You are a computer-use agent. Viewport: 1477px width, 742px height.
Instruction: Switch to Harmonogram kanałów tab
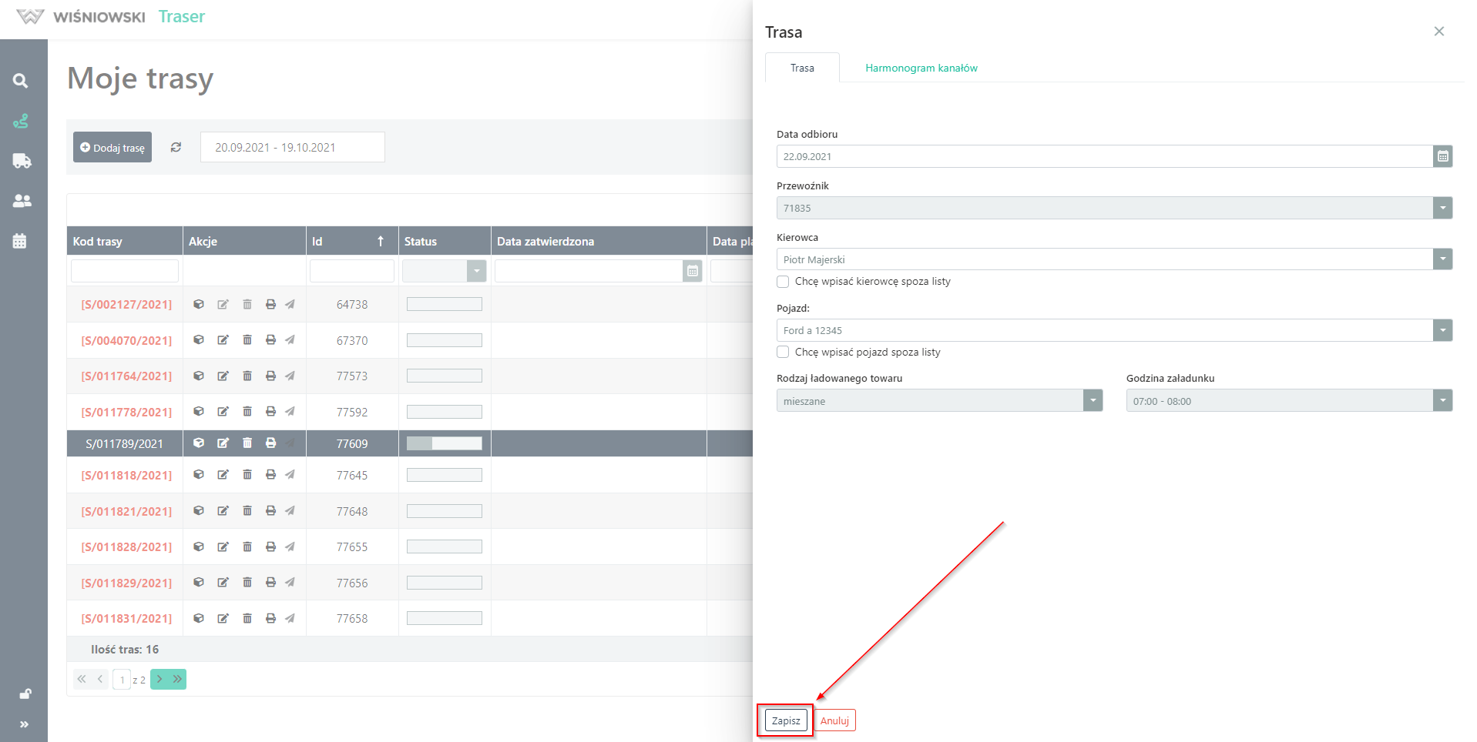point(921,68)
